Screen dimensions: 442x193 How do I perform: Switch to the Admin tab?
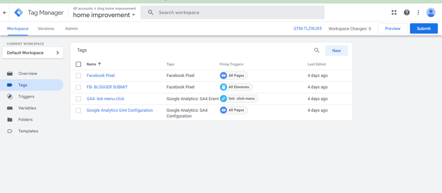pos(71,28)
